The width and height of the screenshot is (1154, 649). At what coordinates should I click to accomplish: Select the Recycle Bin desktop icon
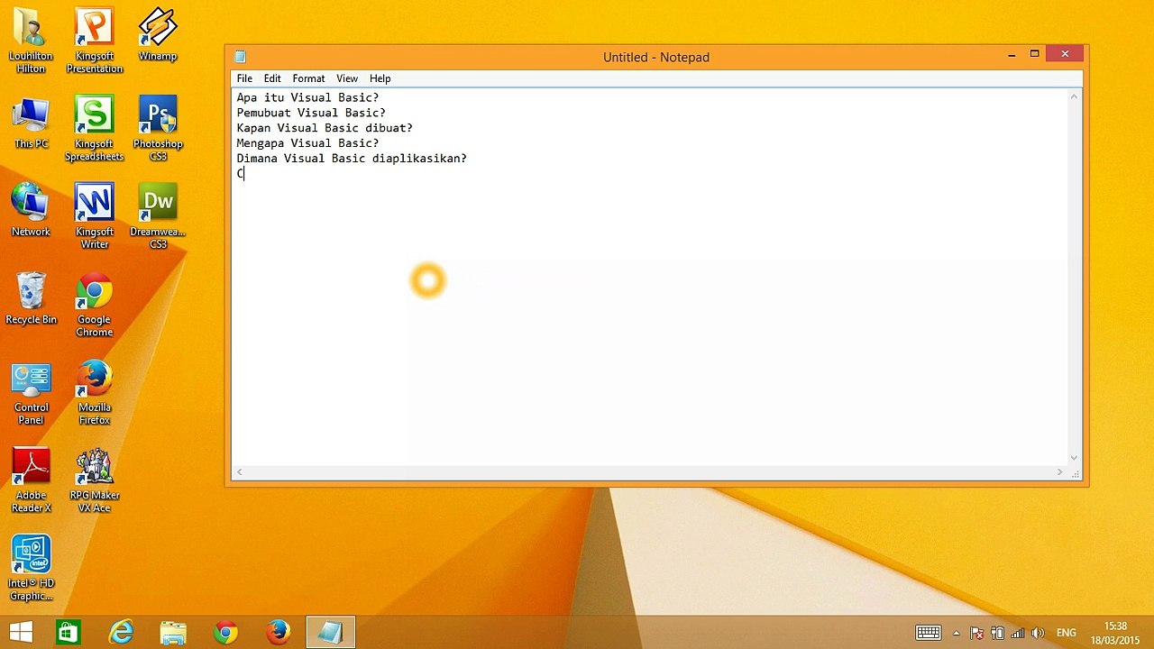pyautogui.click(x=31, y=298)
